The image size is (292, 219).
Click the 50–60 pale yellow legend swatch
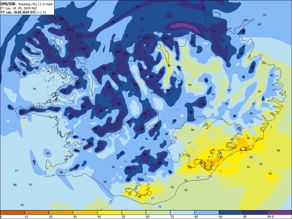134,213
